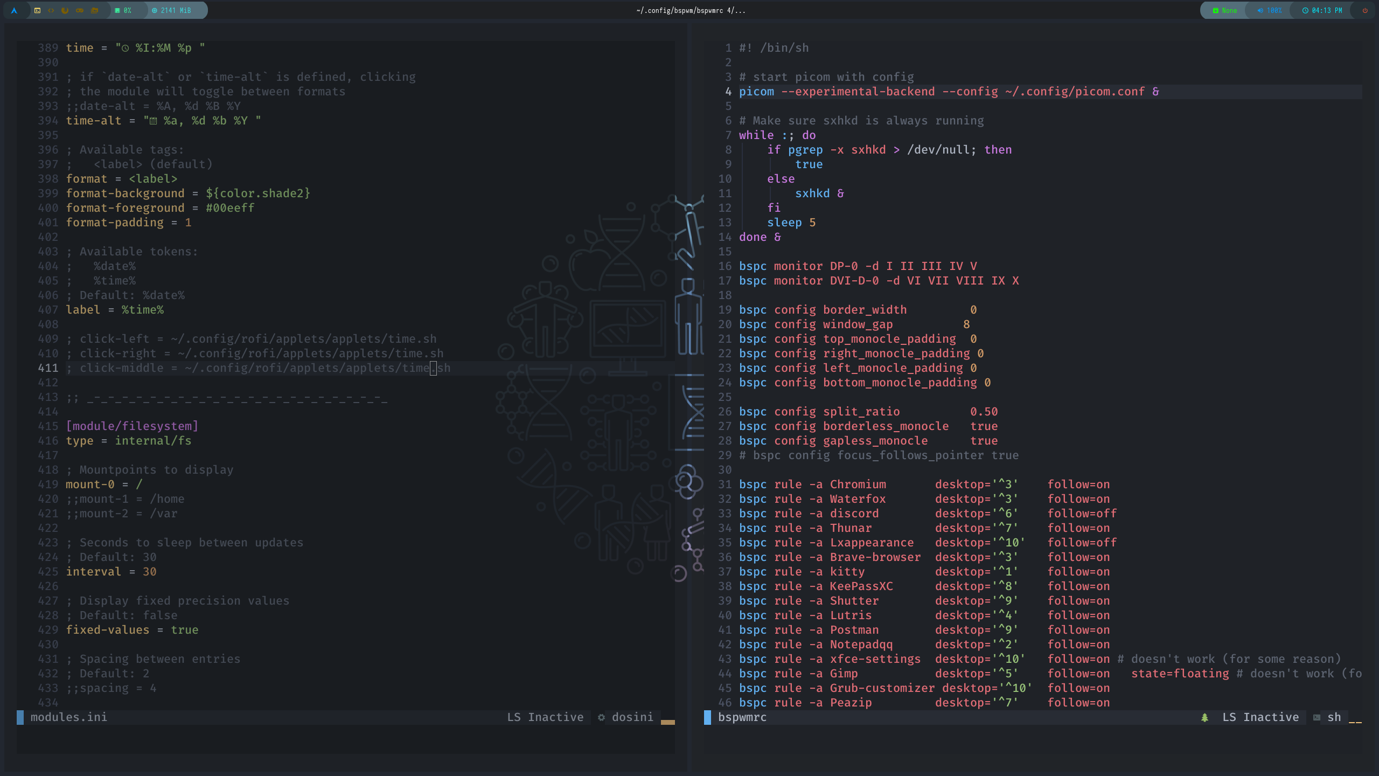Switch to the terminal workspace icon

click(x=37, y=10)
